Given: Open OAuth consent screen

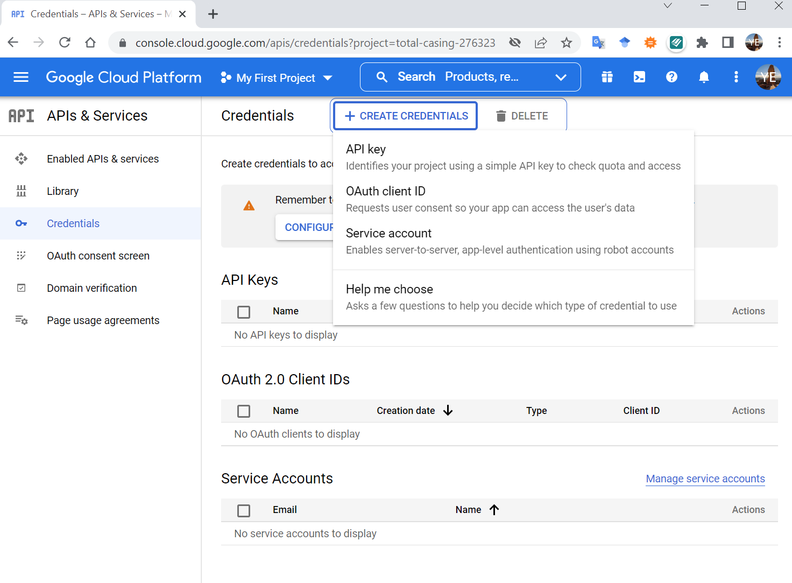Looking at the screenshot, I should tap(101, 256).
